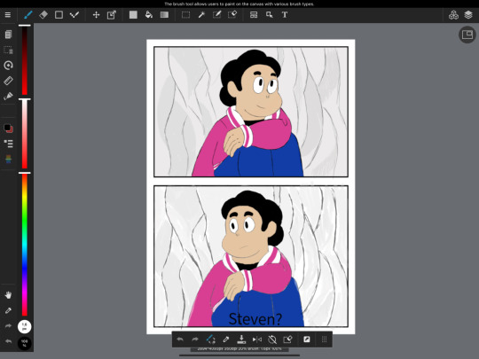Toggle the fullscreen square icon in the bottom bar
The height and width of the screenshot is (359, 479).
click(306, 339)
